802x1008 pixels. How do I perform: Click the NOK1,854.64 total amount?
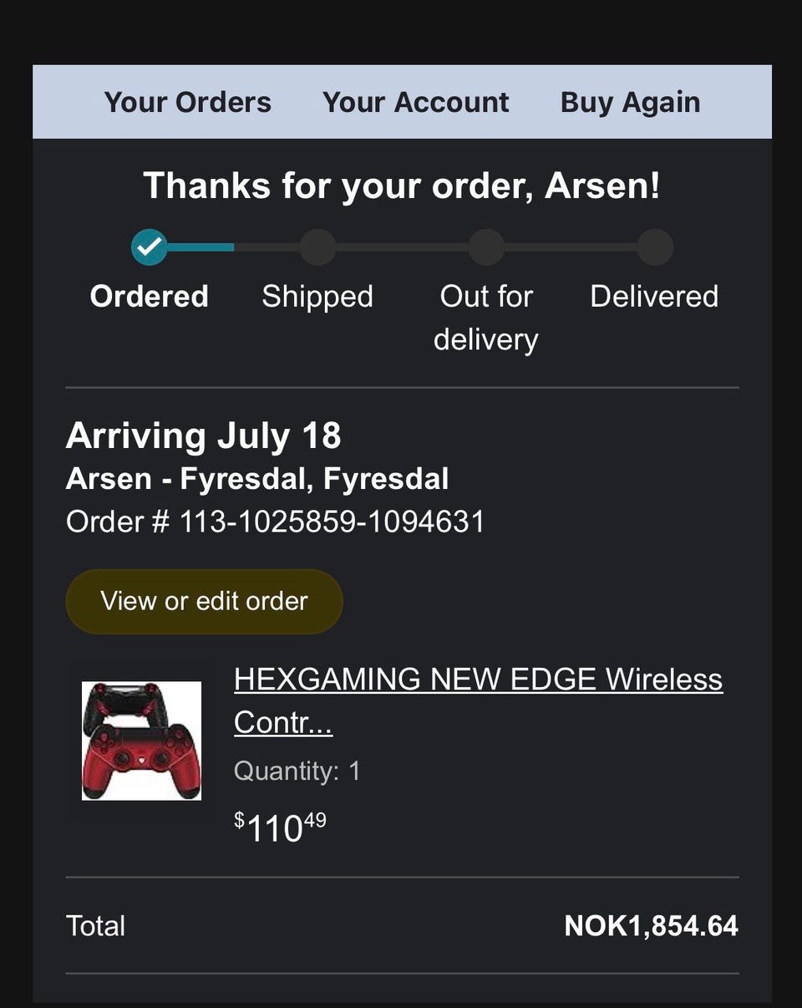pos(651,926)
